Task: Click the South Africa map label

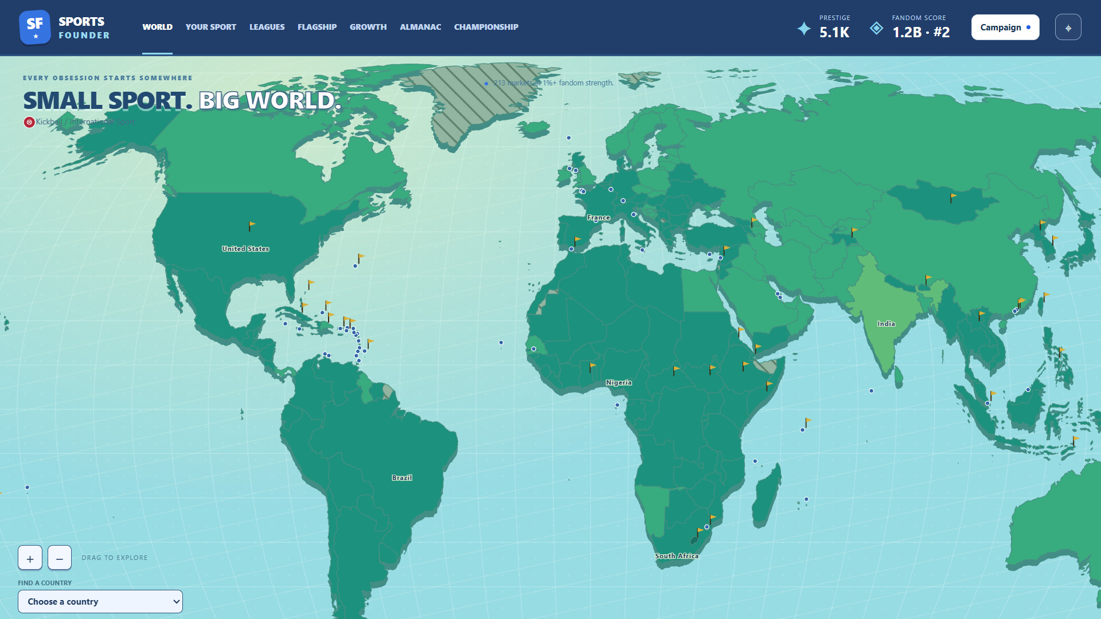Action: (x=676, y=556)
